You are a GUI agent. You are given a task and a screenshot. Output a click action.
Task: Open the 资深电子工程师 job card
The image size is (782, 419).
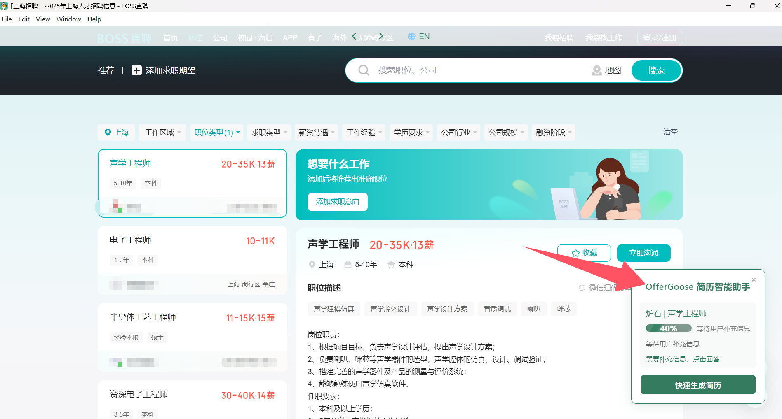point(192,400)
